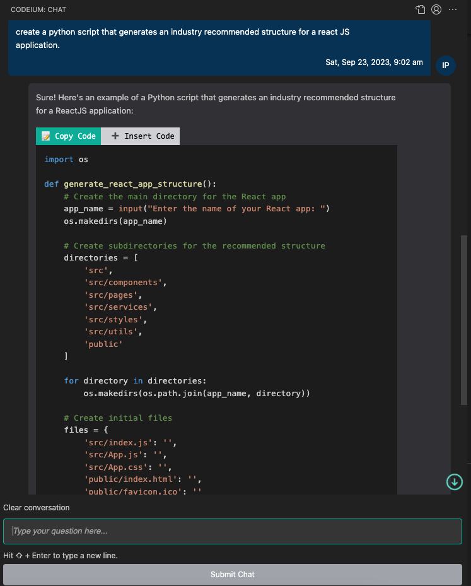The width and height of the screenshot is (471, 586).
Task: Clear the conversation
Action: click(36, 508)
